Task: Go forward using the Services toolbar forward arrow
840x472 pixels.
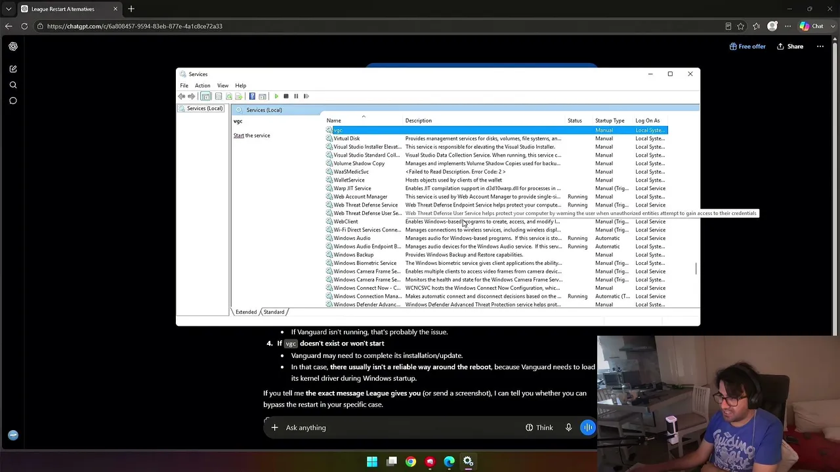Action: pos(192,96)
